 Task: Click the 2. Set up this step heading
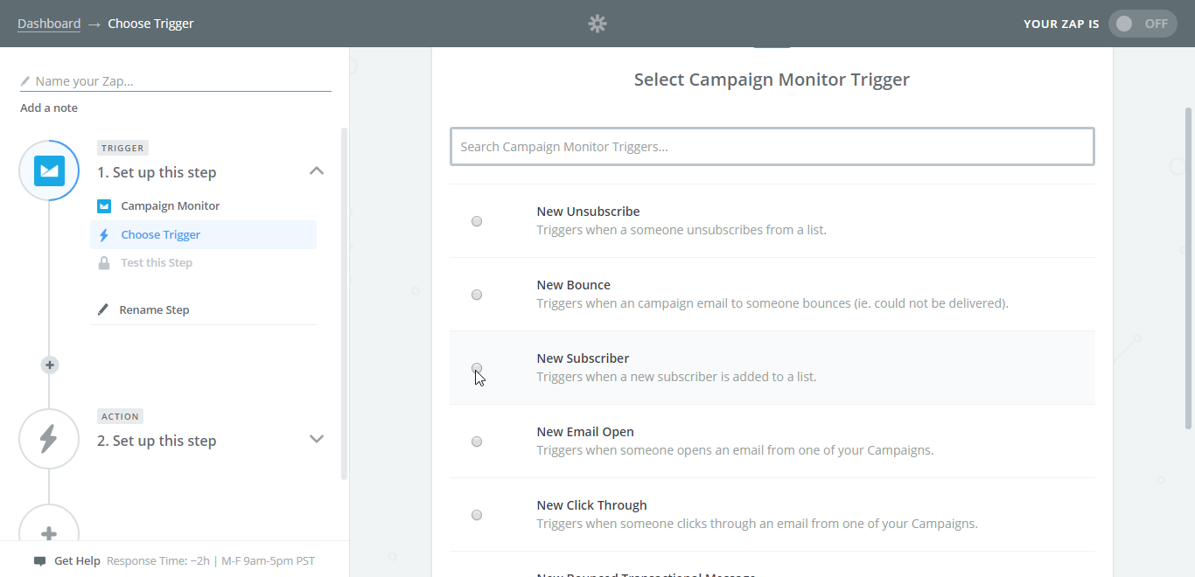[x=157, y=441]
